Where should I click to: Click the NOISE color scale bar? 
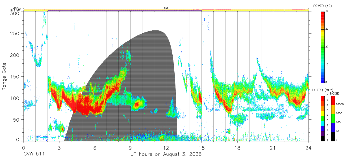coord(333,119)
